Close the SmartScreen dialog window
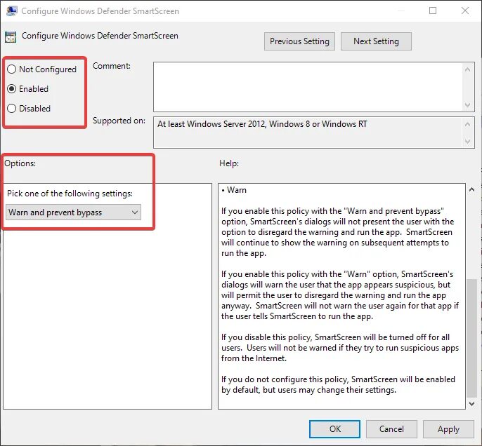The width and height of the screenshot is (482, 446). tap(465, 11)
